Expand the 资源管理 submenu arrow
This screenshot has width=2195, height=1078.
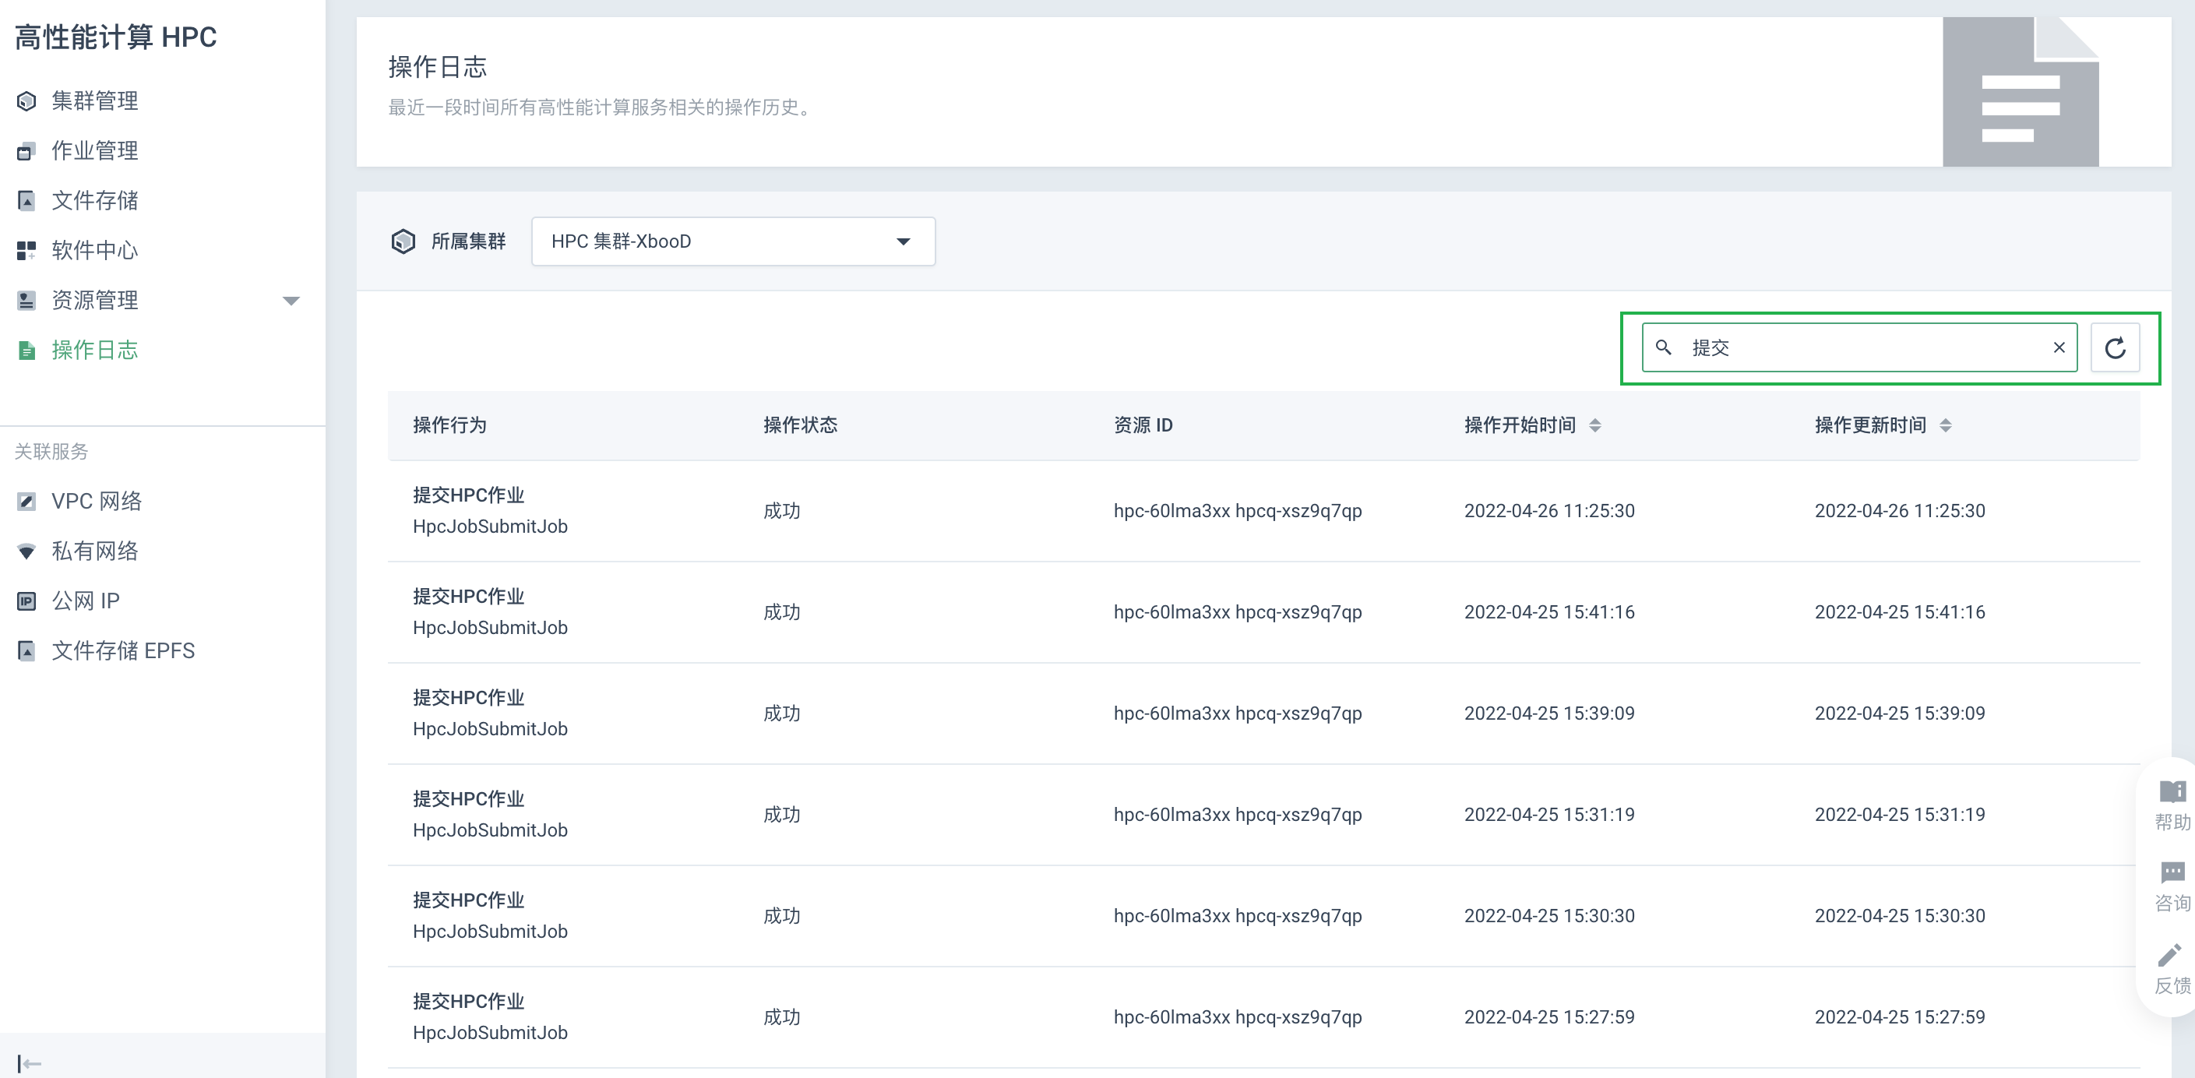(291, 301)
